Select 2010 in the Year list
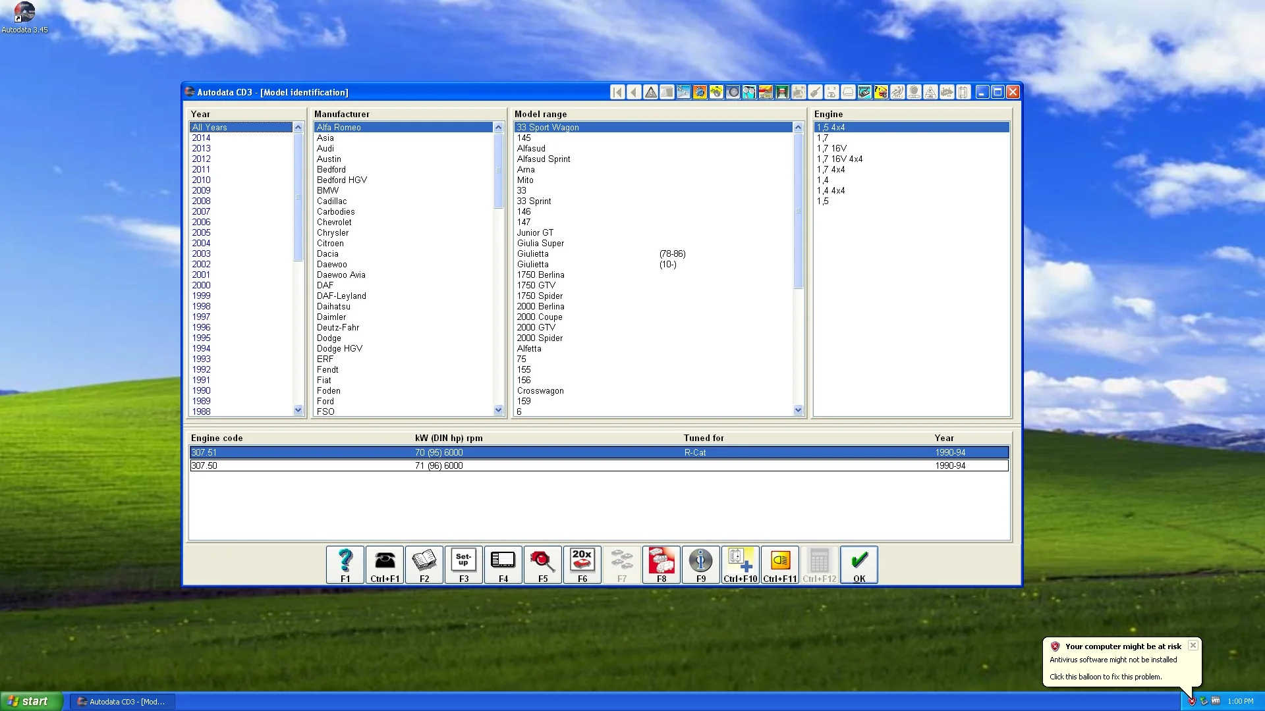Viewport: 1265px width, 711px height. [x=202, y=180]
